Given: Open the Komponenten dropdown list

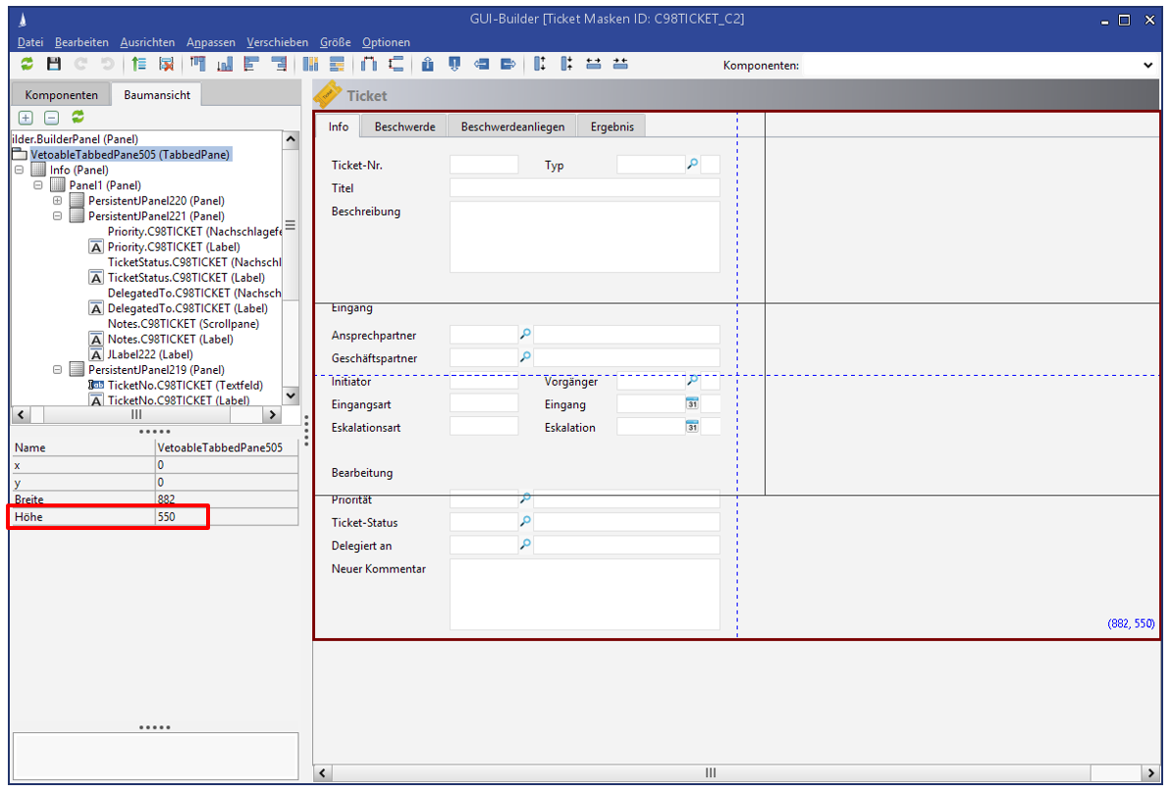Looking at the screenshot, I should [1148, 66].
